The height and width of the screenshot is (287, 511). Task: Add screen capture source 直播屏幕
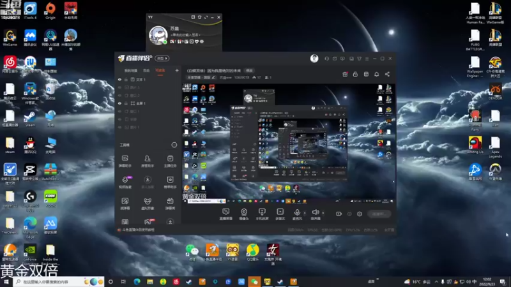226,214
